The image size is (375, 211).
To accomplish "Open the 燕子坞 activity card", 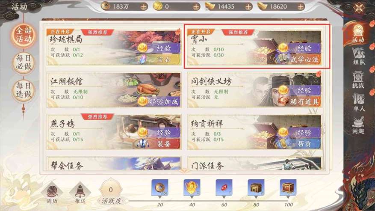I will 114,132.
